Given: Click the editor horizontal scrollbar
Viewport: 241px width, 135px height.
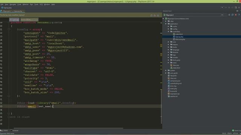Looking at the screenshot, I should (x=69, y=128).
